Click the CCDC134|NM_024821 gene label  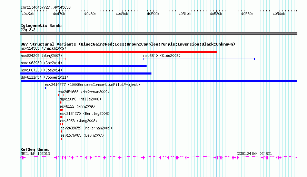(254, 154)
